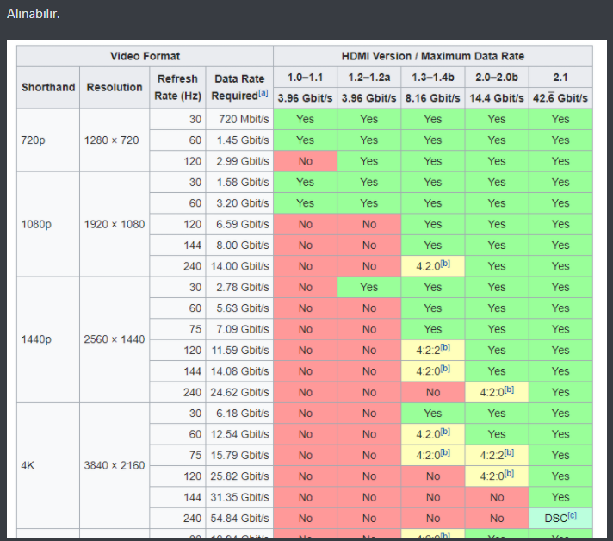The image size is (613, 541).
Task: Select the 1080p shorthand cell
Action: coord(48,224)
